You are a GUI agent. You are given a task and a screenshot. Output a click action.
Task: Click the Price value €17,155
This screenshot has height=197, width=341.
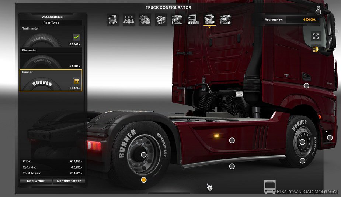[75, 161]
